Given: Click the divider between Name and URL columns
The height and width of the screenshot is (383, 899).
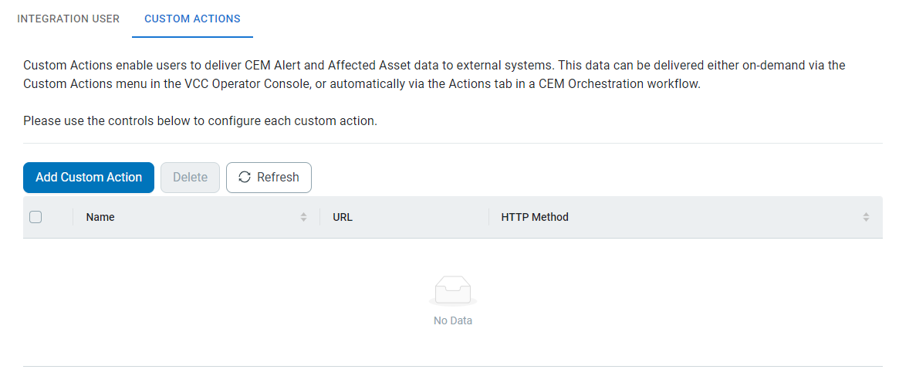Looking at the screenshot, I should 320,217.
